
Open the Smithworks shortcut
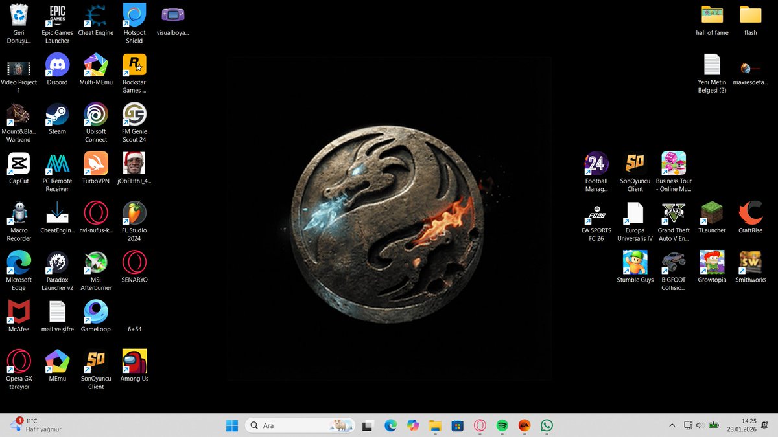click(x=750, y=266)
